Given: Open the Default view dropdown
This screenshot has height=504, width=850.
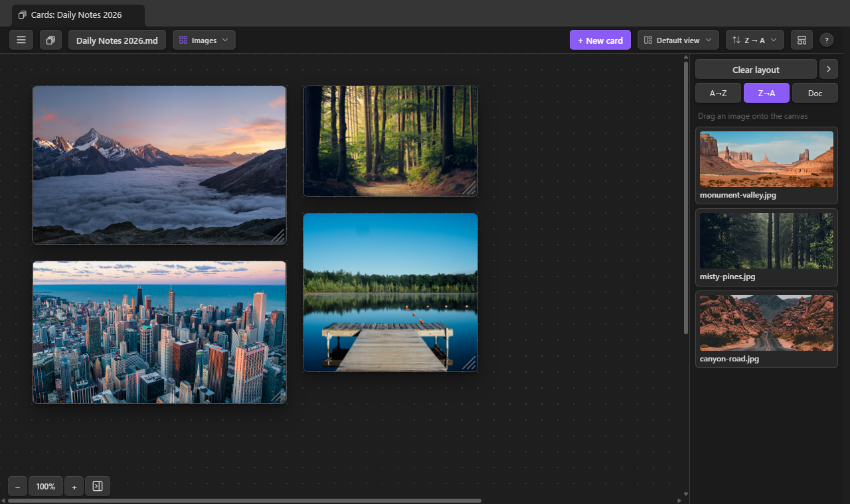Looking at the screenshot, I should (678, 40).
